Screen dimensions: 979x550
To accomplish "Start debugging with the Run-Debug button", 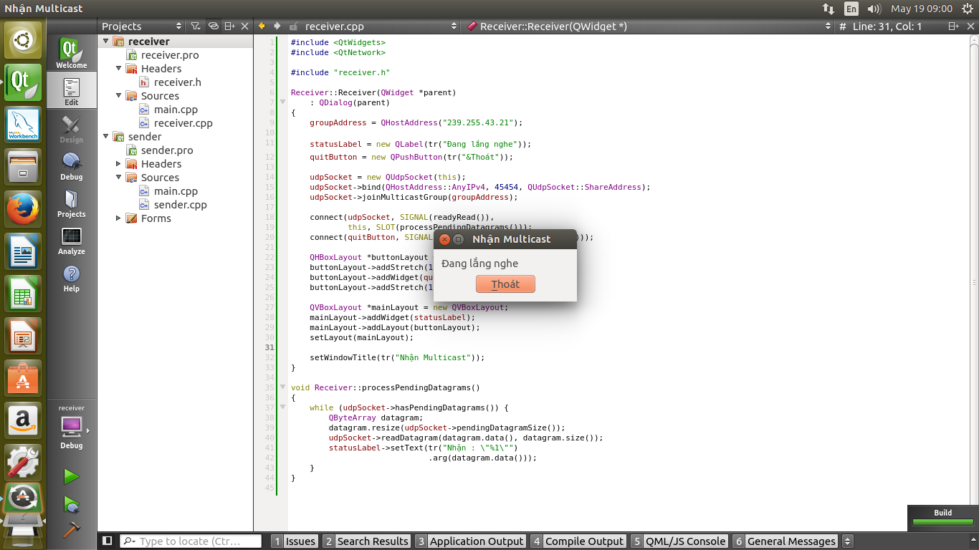I will coord(71,505).
